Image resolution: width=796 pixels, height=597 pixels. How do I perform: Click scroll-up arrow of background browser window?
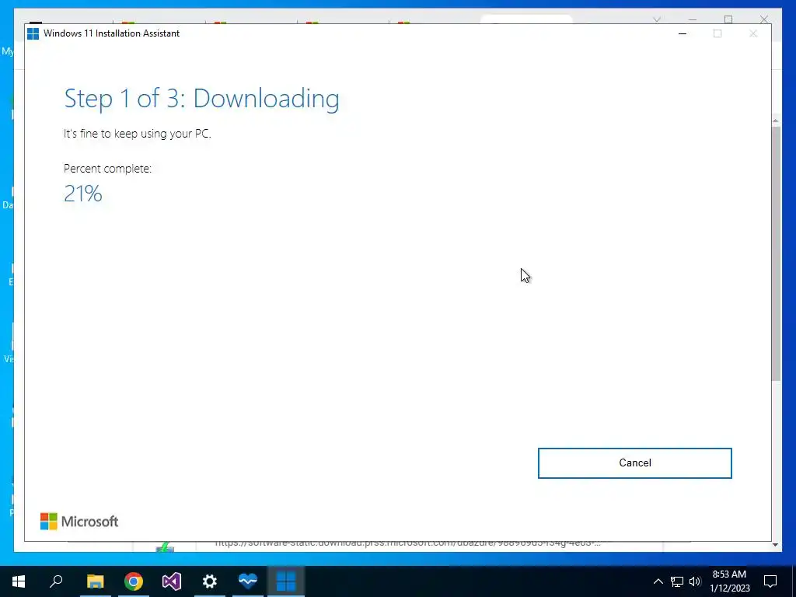[776, 120]
